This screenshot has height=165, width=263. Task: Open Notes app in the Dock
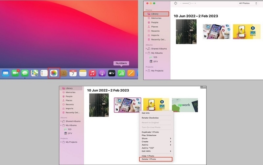point(83,73)
